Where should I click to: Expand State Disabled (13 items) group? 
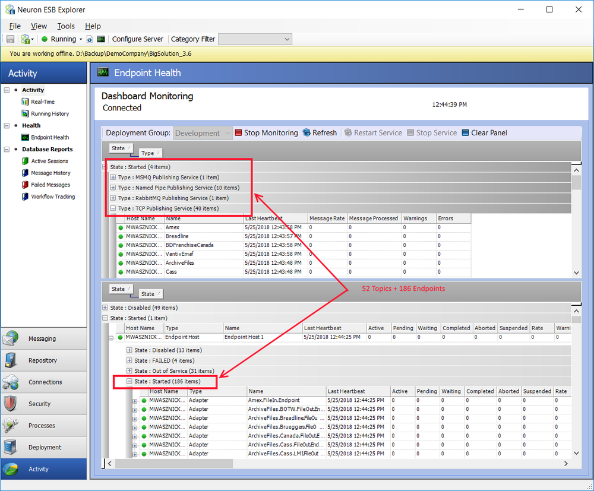pos(129,350)
